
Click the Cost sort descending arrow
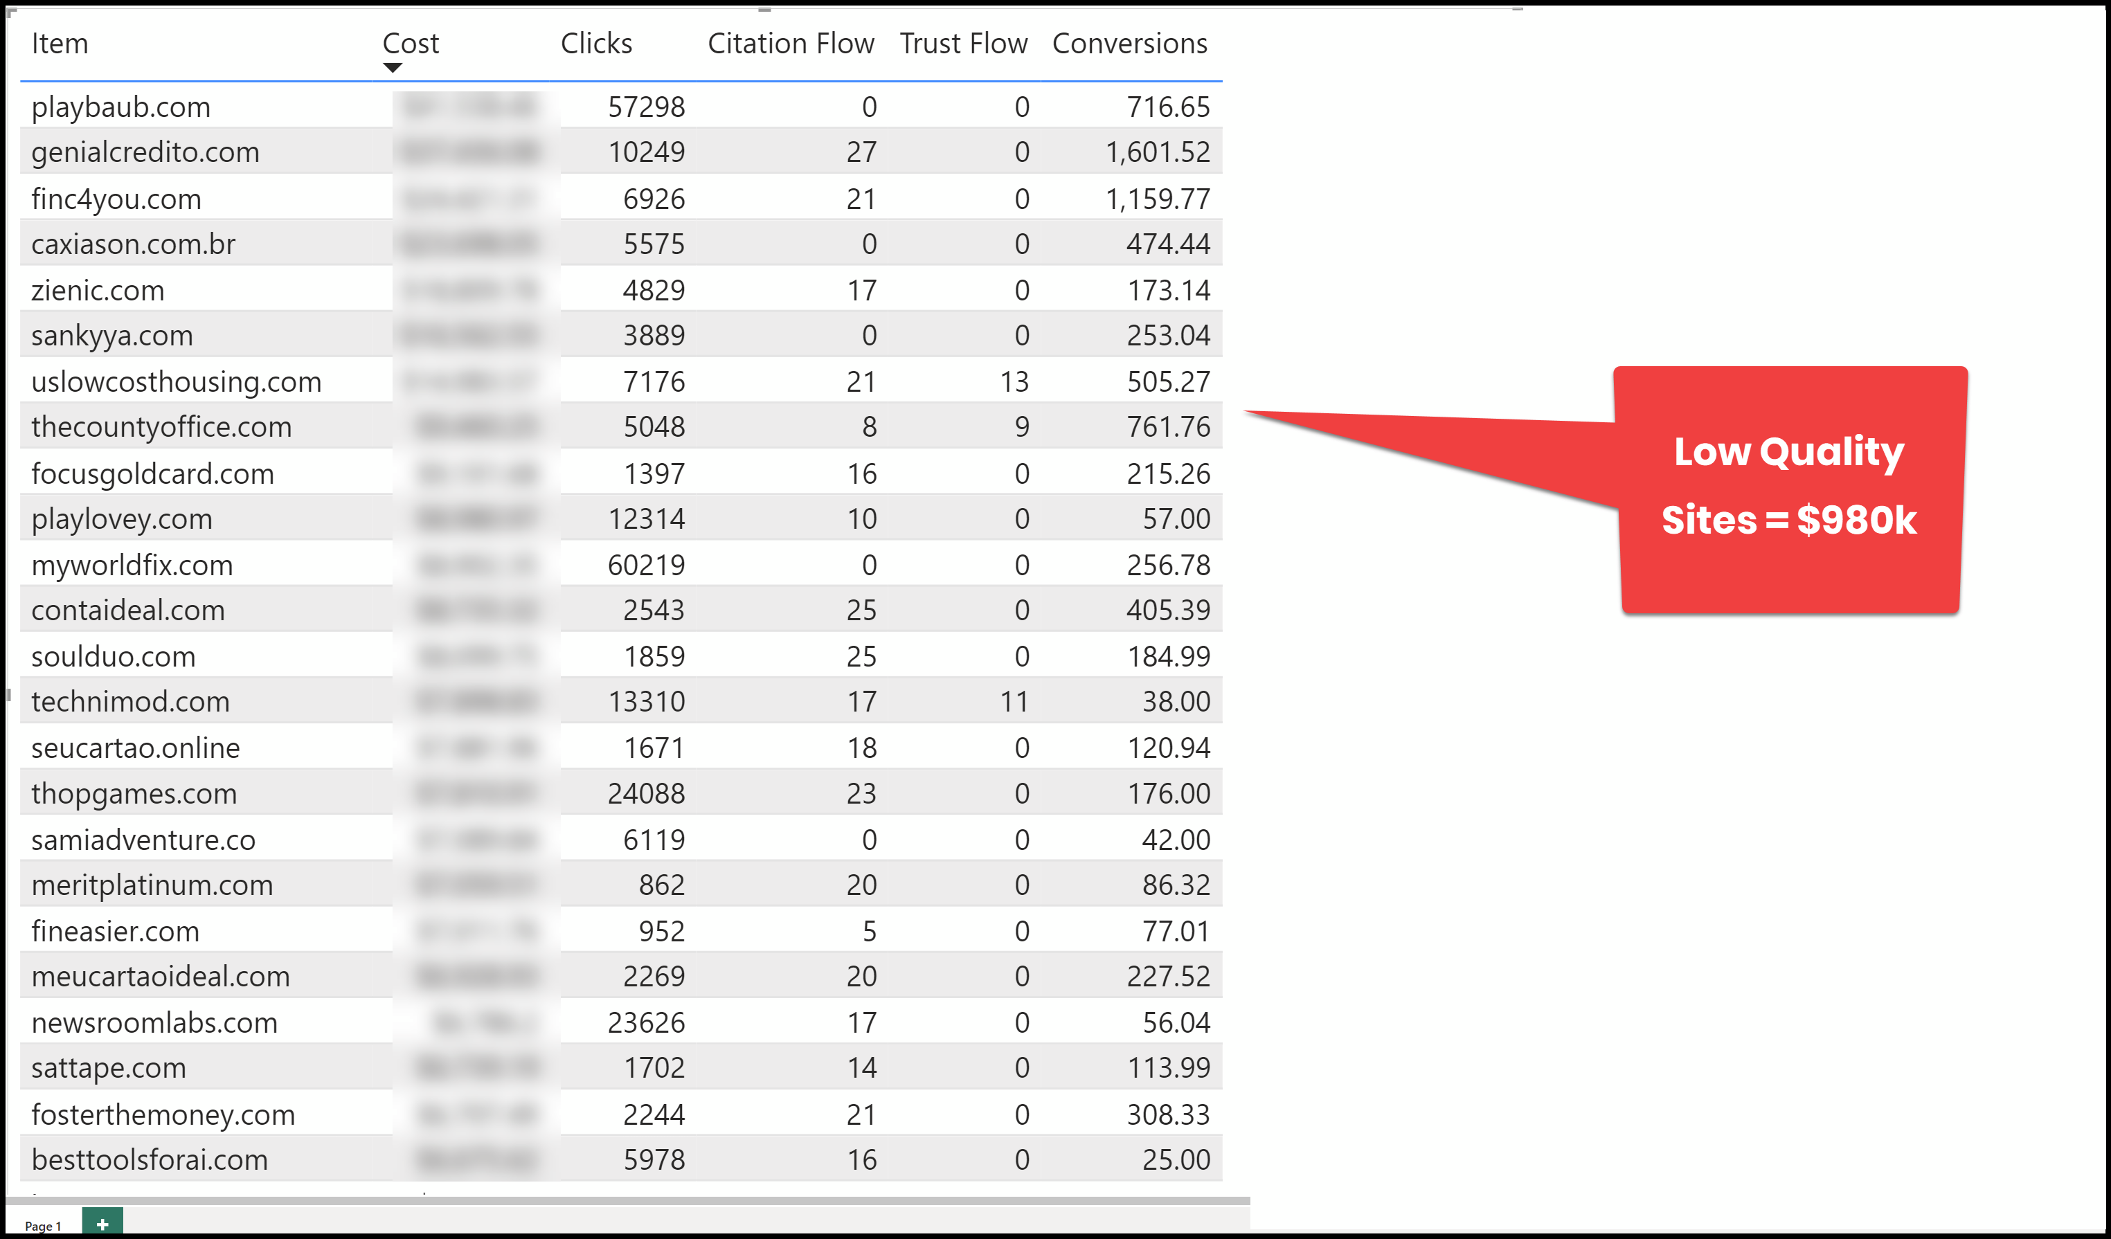(392, 68)
